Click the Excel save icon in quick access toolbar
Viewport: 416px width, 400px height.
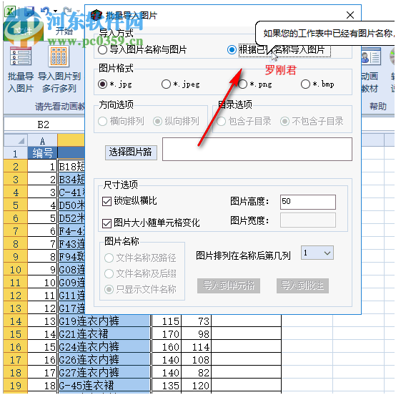29,11
